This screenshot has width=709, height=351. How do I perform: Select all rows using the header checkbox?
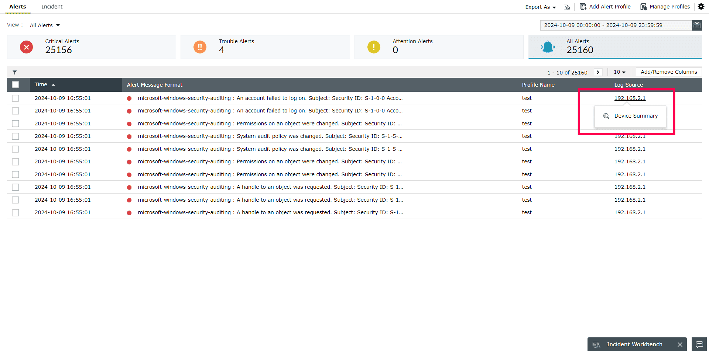[15, 84]
